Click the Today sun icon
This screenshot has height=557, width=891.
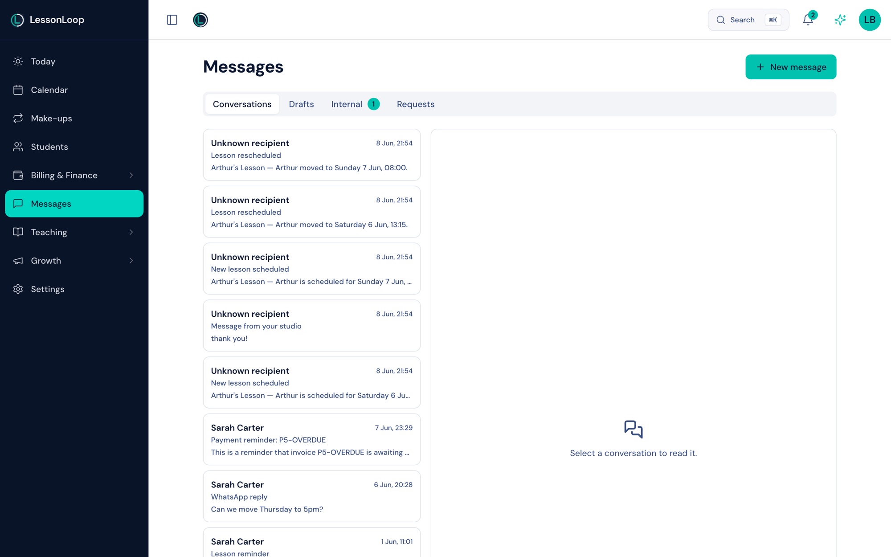coord(18,61)
